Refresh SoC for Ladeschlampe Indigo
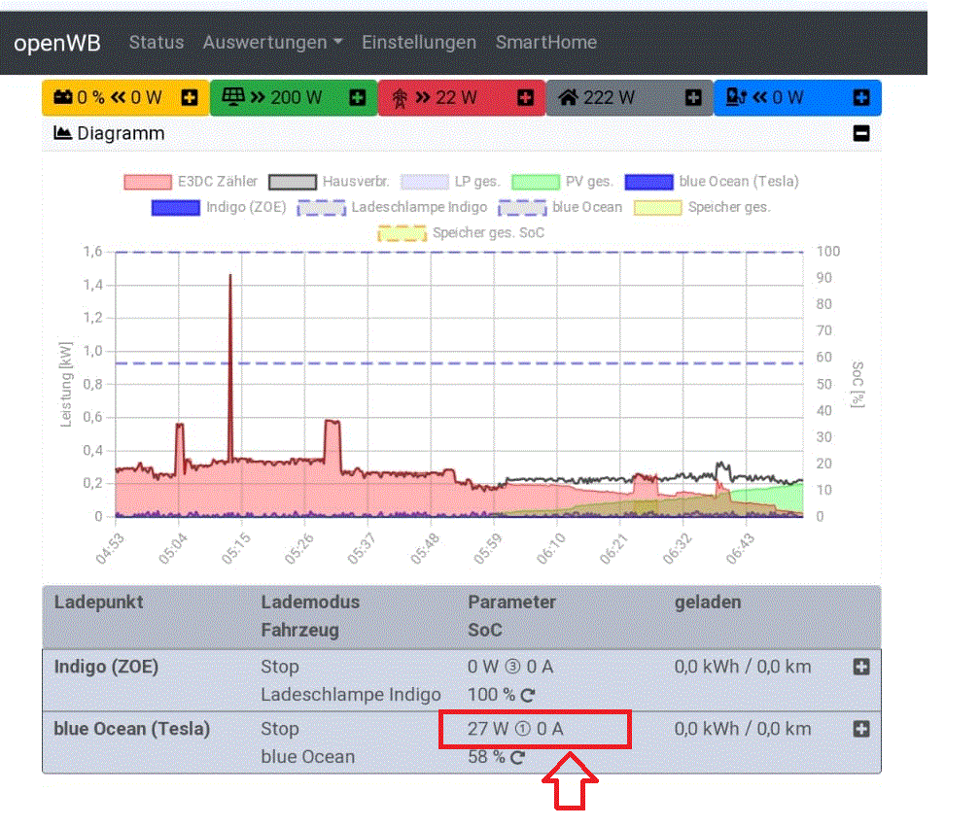 coord(527,696)
